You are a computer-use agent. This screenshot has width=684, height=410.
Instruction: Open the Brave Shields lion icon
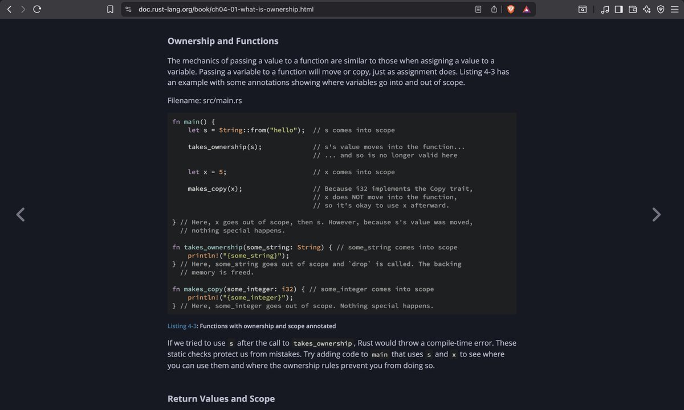511,9
